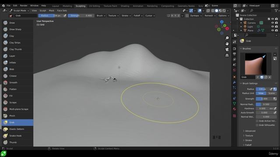Enable Grab Silhouette checkbox
The height and width of the screenshot is (157, 280).
[x=257, y=125]
